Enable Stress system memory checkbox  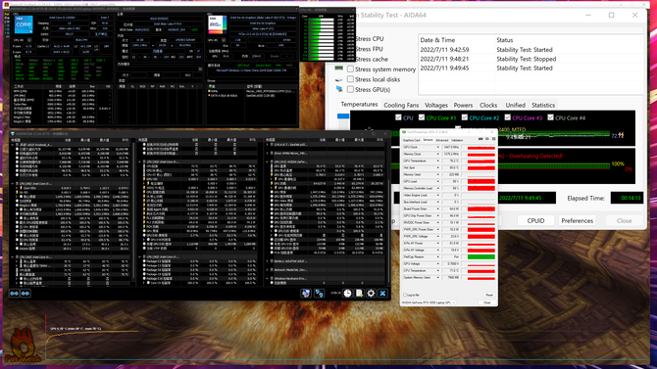click(x=350, y=69)
